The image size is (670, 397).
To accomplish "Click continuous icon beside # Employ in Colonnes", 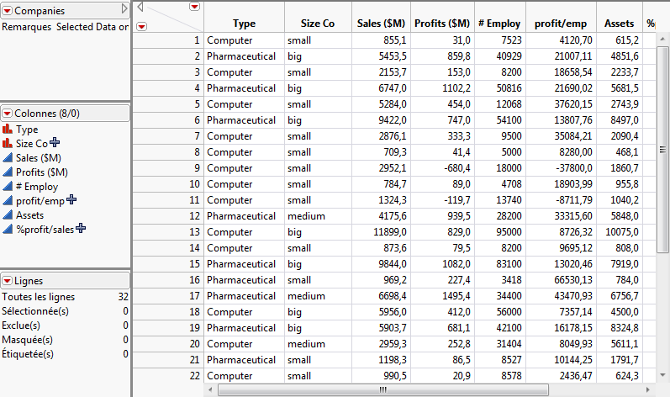I will click(x=8, y=187).
